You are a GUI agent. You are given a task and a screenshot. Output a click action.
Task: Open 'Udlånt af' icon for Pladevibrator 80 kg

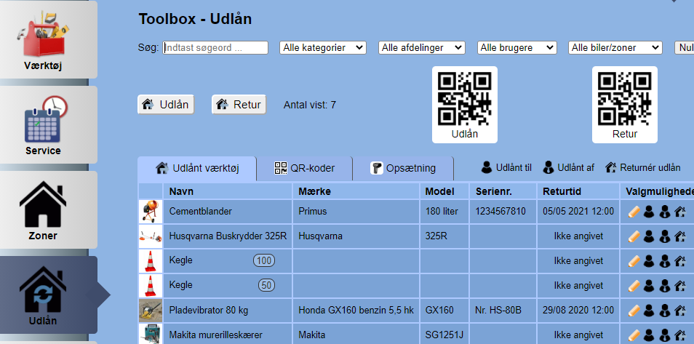[x=664, y=311]
